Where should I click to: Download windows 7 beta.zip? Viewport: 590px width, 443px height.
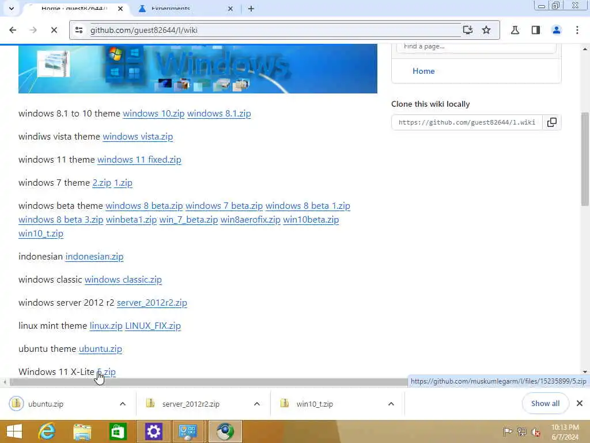click(x=224, y=206)
